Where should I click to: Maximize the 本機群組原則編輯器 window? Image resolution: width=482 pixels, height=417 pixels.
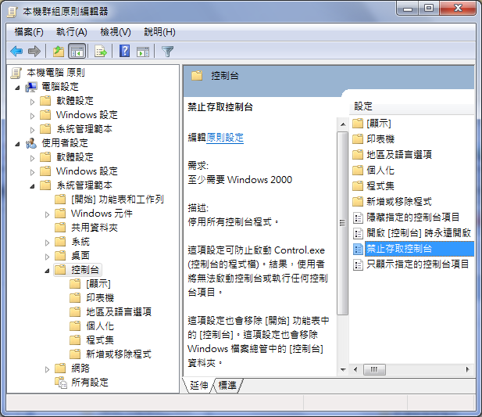click(x=429, y=9)
